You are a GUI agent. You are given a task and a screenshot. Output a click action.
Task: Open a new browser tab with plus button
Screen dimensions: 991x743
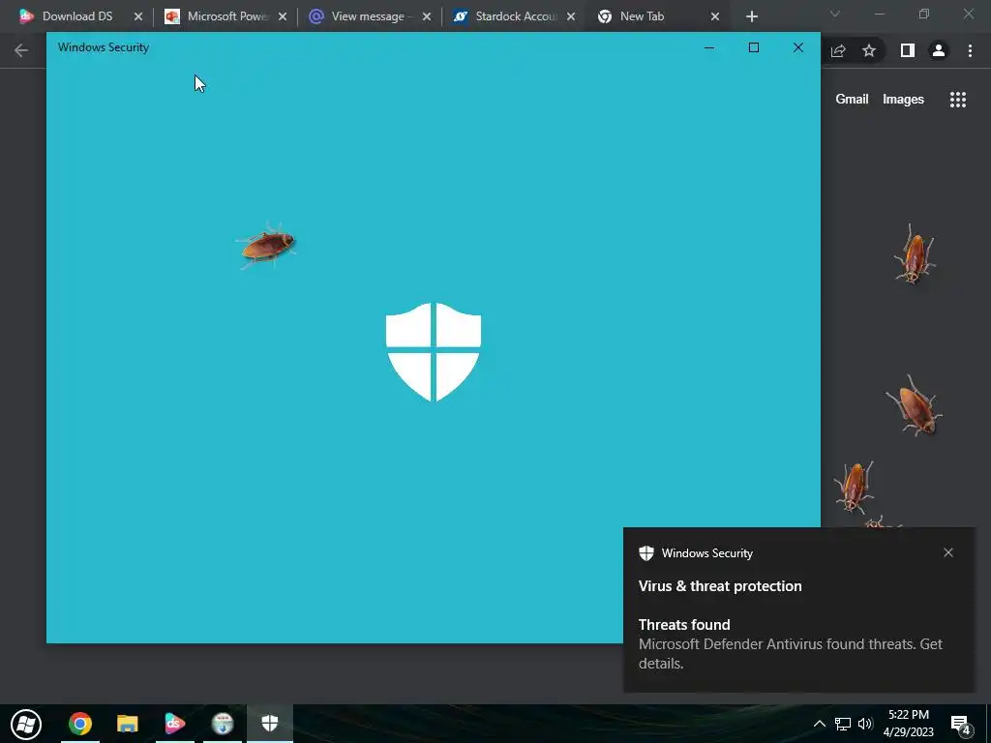point(751,16)
